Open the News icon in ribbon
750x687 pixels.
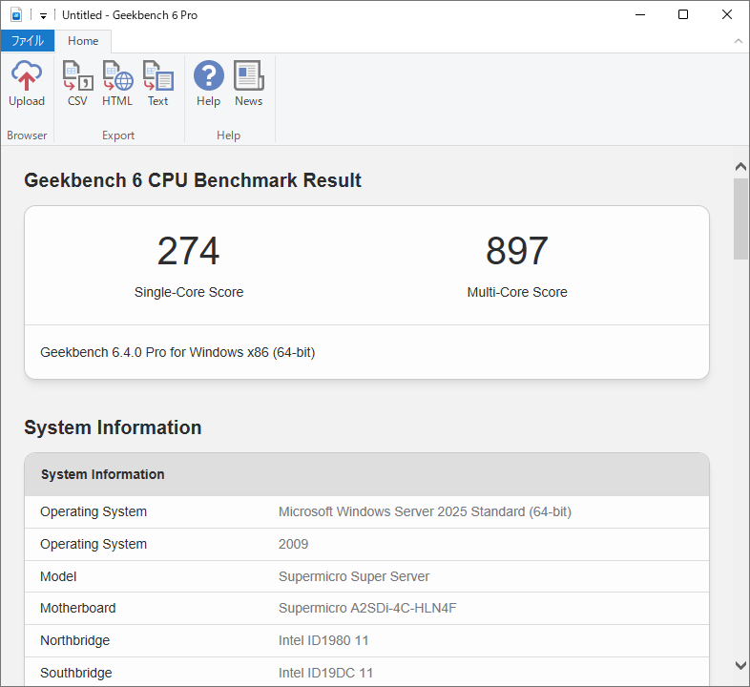[248, 84]
